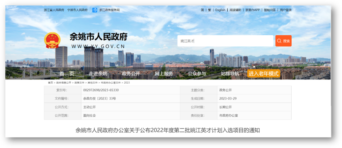Viewport: 342px width, 148px height.
Task: Open the 首页 navigation tab
Action: 67,74
